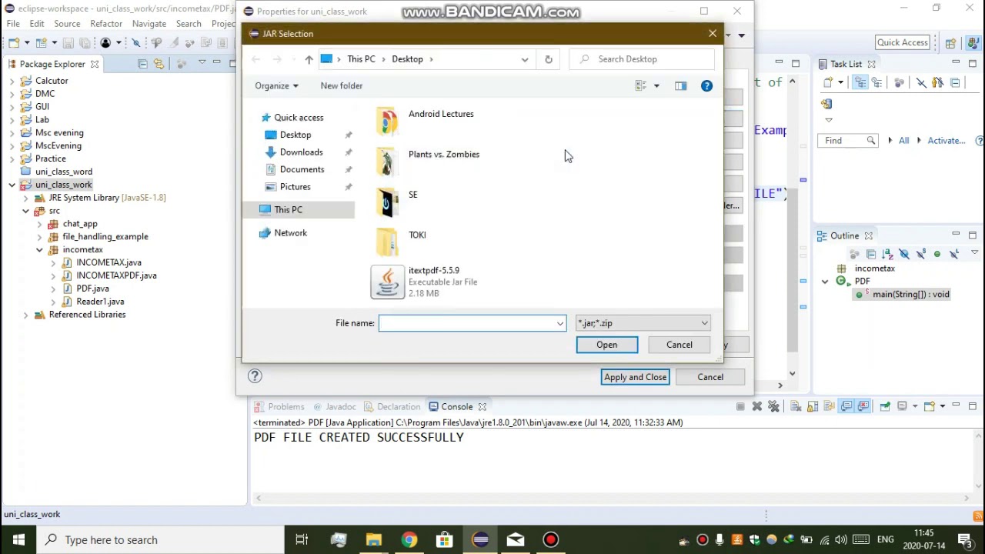Open the file type filter dropdown
This screenshot has width=985, height=554.
coord(643,323)
